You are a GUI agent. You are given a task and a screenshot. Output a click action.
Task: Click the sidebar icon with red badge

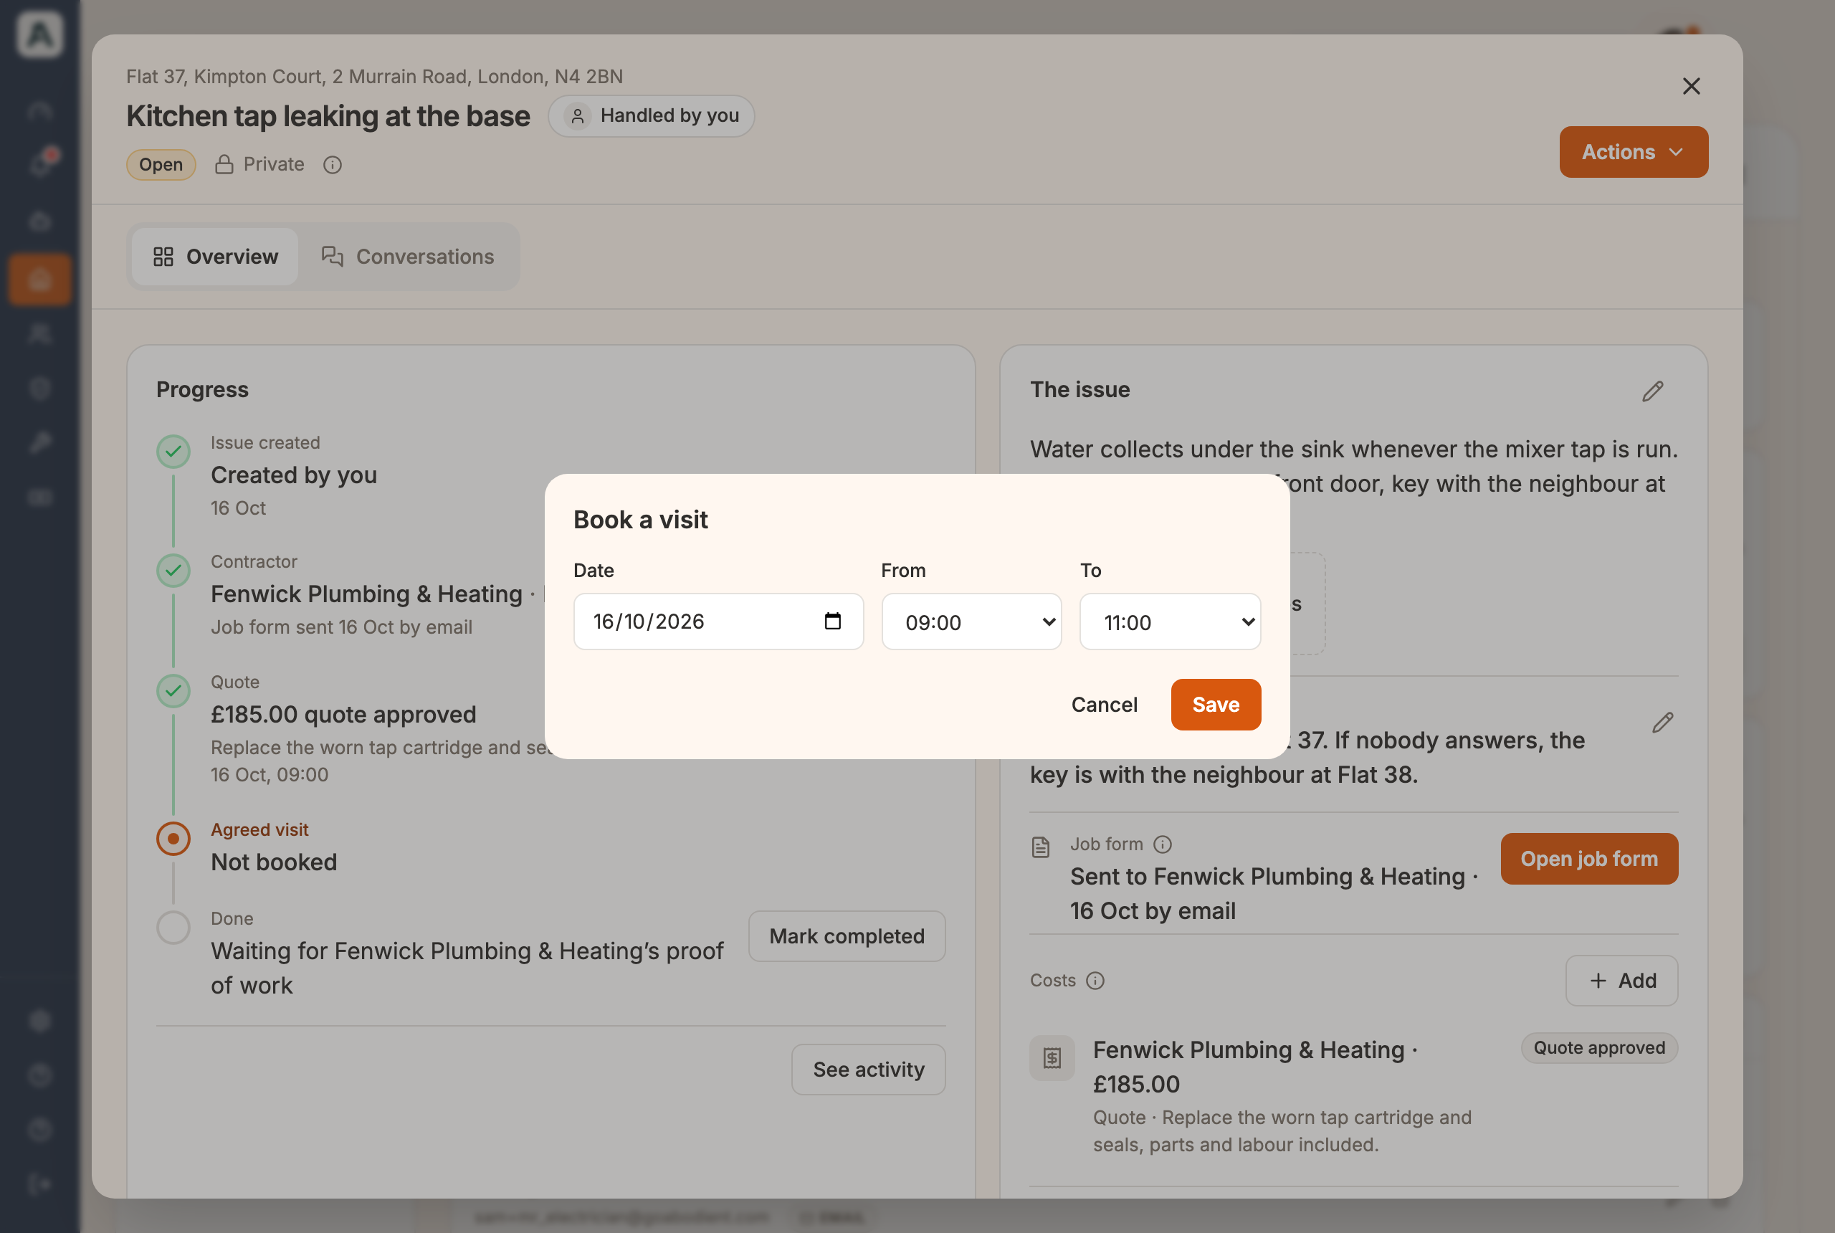(x=39, y=163)
